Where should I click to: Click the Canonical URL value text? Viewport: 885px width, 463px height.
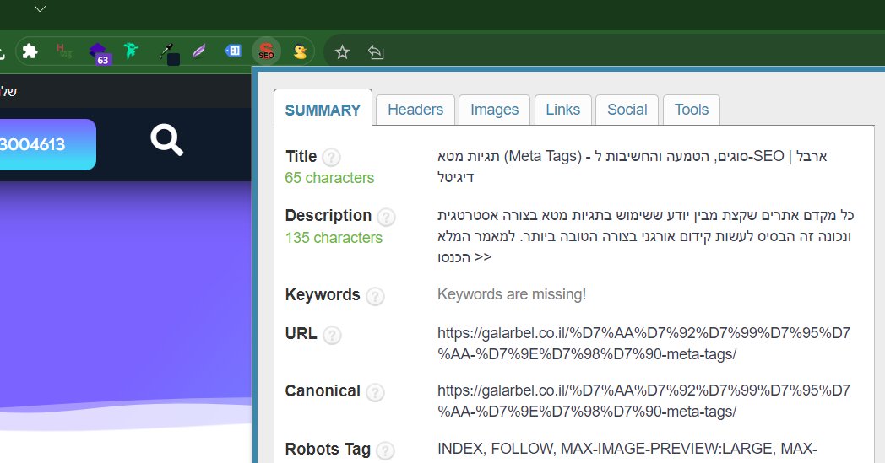[x=643, y=401]
